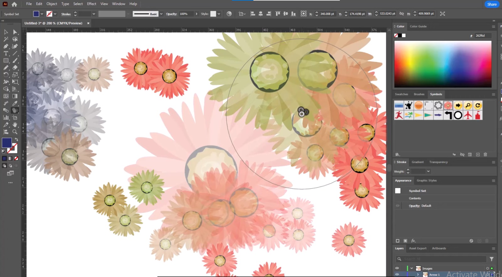Viewport: 502px width, 277px height.
Task: Select the Hand tool
Action: (15, 125)
